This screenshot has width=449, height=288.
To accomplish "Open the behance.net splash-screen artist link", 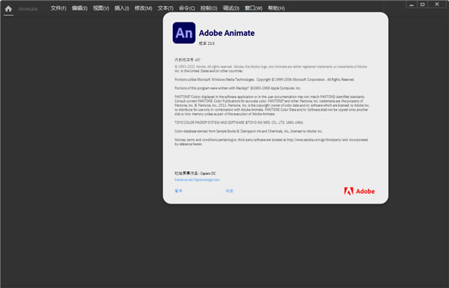I will pyautogui.click(x=197, y=180).
